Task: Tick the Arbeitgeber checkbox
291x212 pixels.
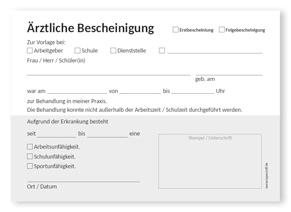Action: coord(30,51)
